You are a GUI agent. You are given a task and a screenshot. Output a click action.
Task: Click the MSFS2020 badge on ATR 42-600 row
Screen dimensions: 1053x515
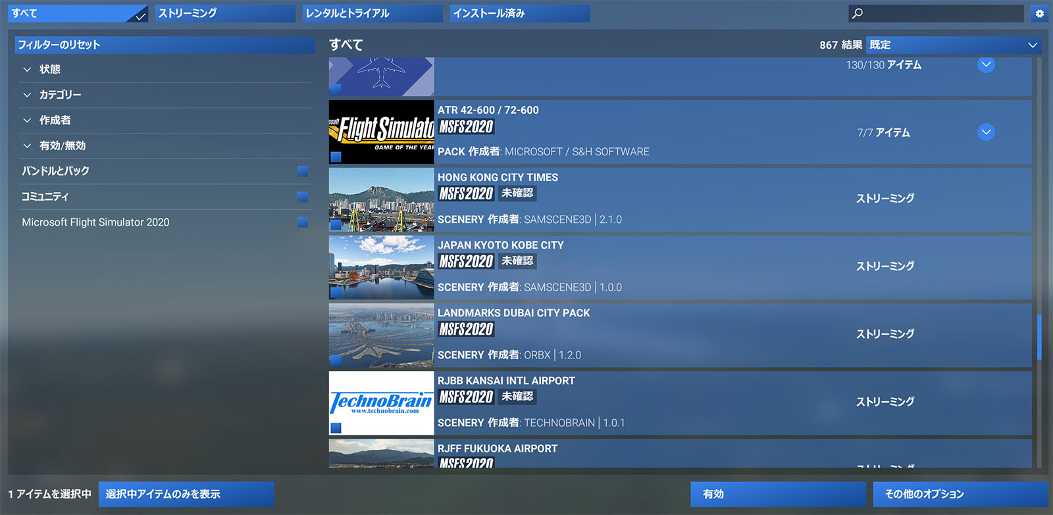(466, 126)
